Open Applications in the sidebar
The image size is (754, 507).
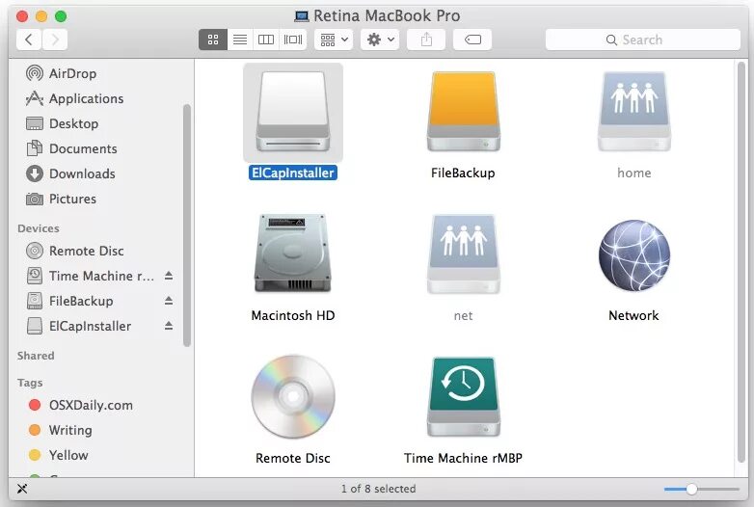[74, 98]
